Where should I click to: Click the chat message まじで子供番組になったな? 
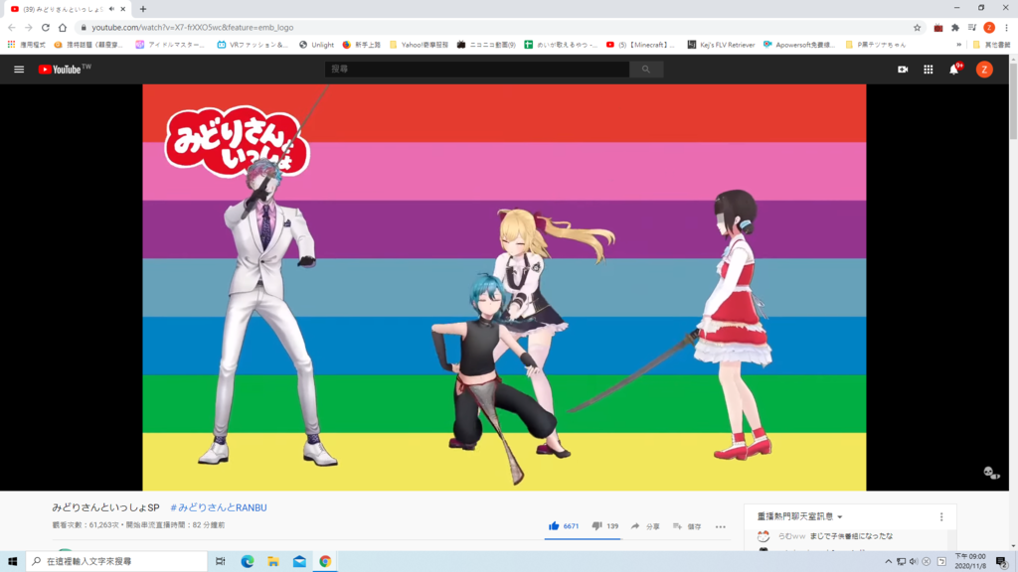point(851,536)
